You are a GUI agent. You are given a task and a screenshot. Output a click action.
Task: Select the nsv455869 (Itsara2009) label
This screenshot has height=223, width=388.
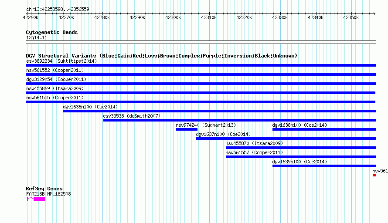[55, 88]
